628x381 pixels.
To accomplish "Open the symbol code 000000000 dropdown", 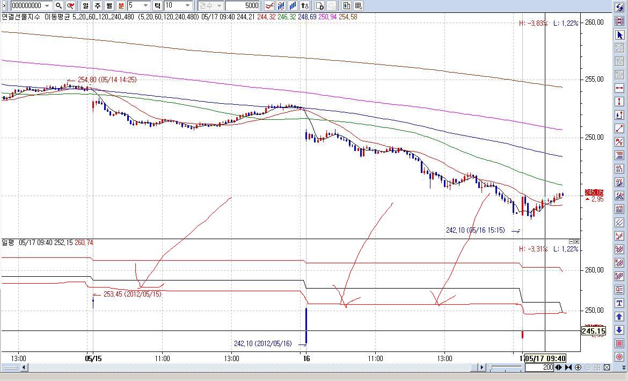I will (47, 5).
